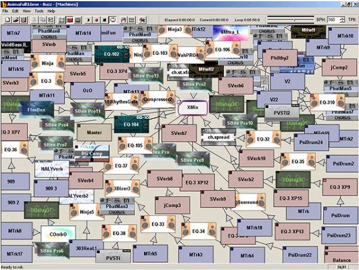Select the OzO machine box
This screenshot has width=359, height=270.
(x=87, y=90)
